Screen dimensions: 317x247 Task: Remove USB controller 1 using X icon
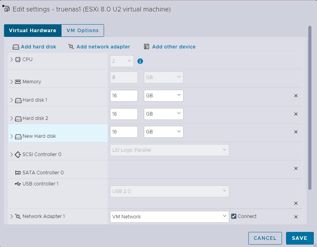(x=296, y=203)
